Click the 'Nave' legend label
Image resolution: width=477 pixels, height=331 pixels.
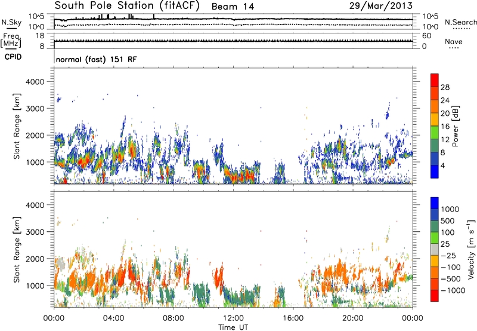[x=454, y=41]
